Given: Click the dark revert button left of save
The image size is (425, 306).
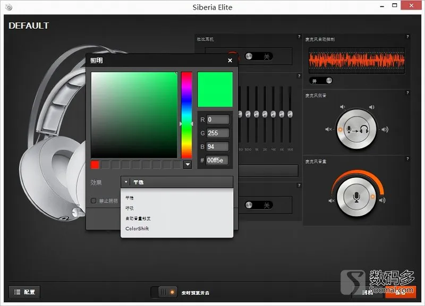Looking at the screenshot, I should tap(368, 292).
